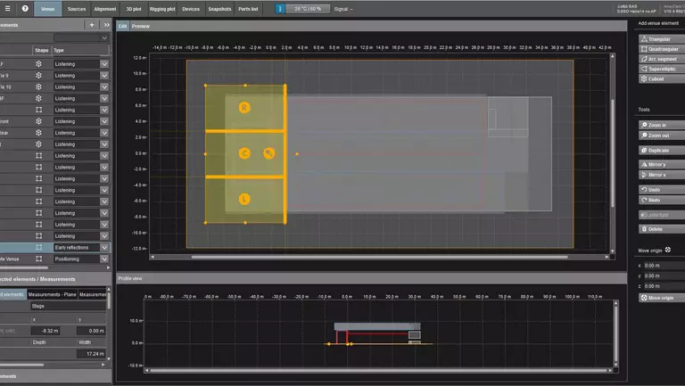The width and height of the screenshot is (685, 386).
Task: Switch to Edit view mode
Action: (x=122, y=27)
